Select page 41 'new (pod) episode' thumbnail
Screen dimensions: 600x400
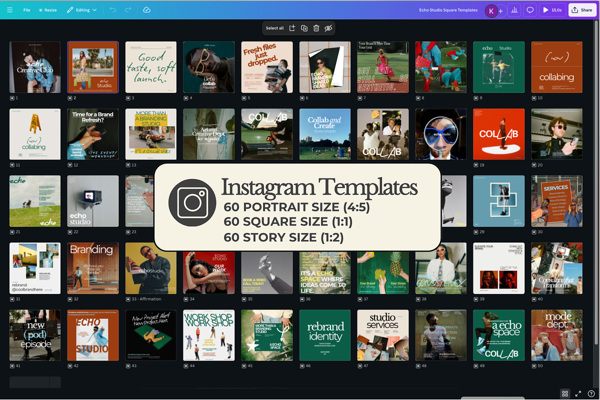click(x=35, y=335)
